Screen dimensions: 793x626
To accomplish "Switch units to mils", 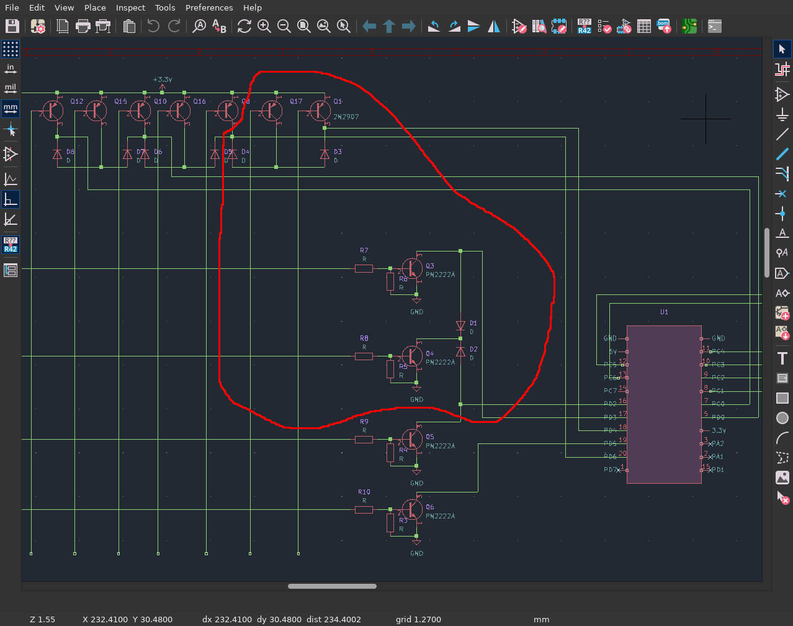I will tap(11, 88).
